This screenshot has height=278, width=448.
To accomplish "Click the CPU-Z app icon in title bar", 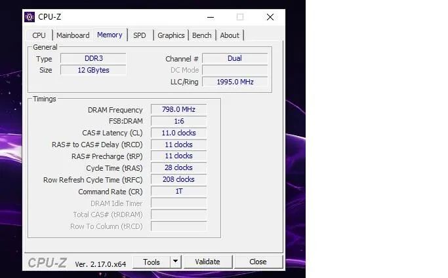I will tap(29, 17).
